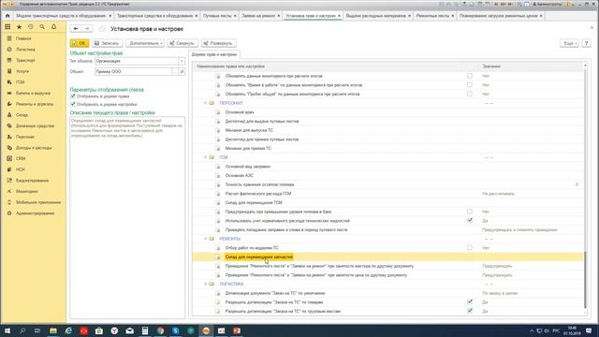
Task: Open the Дополнительно dropdown menu
Action: (x=145, y=43)
